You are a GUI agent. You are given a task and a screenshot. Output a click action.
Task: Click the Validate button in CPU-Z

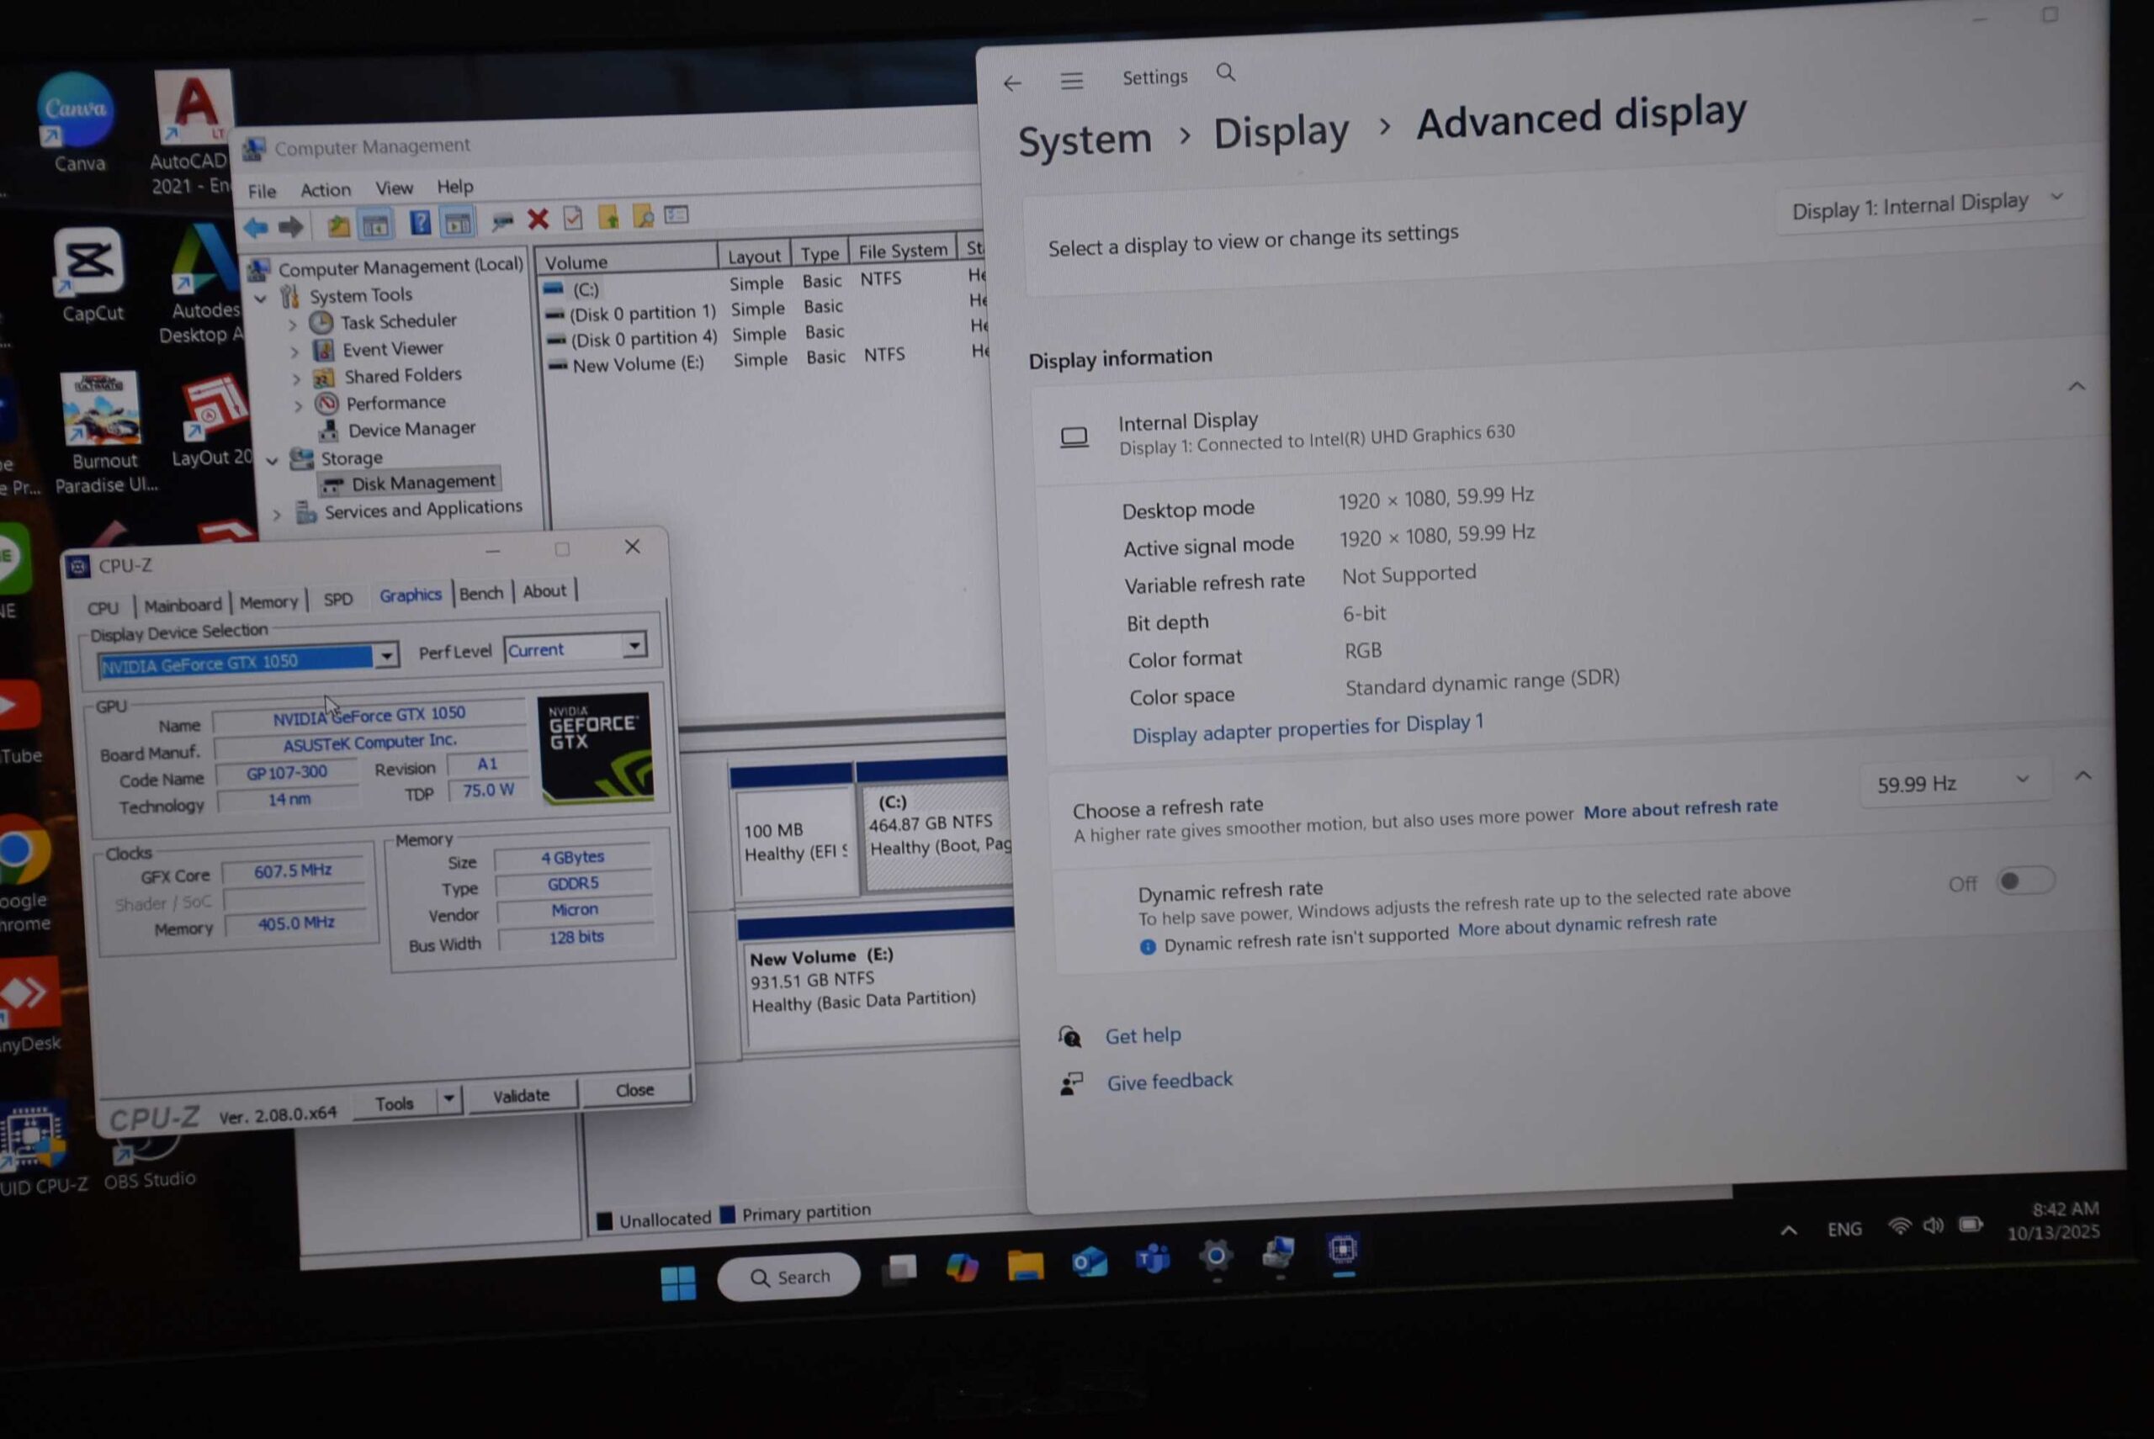coord(521,1095)
